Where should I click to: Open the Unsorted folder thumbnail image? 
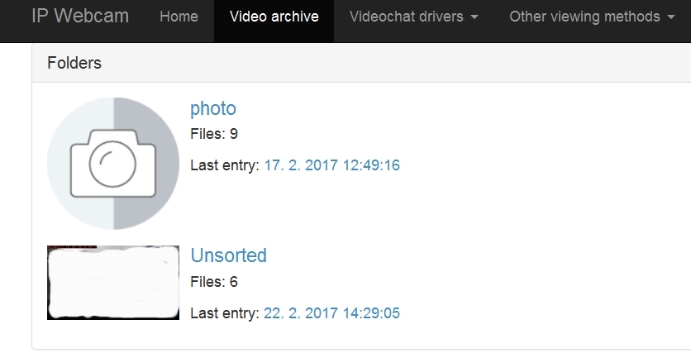113,283
